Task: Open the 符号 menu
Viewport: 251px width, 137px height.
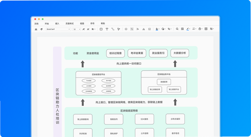Action: [x=92, y=23]
